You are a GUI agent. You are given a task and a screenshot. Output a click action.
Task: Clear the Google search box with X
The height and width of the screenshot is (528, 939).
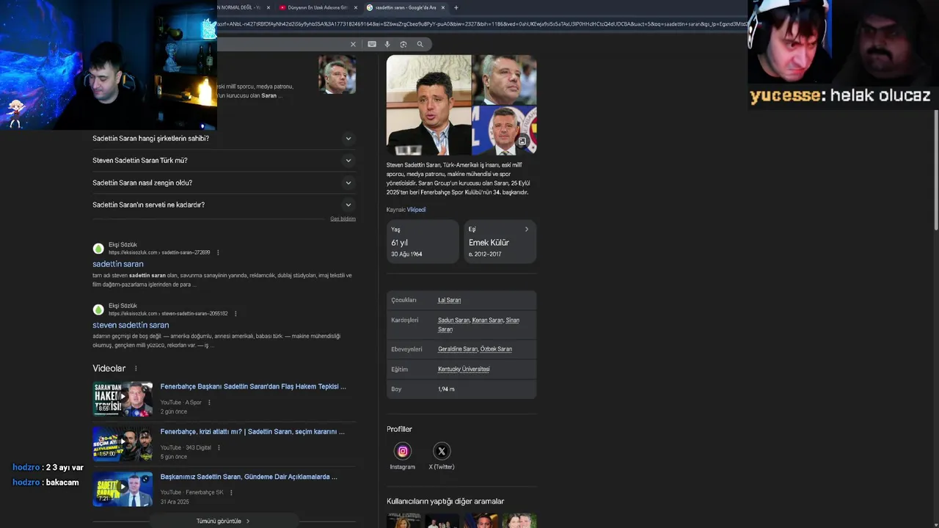(353, 44)
